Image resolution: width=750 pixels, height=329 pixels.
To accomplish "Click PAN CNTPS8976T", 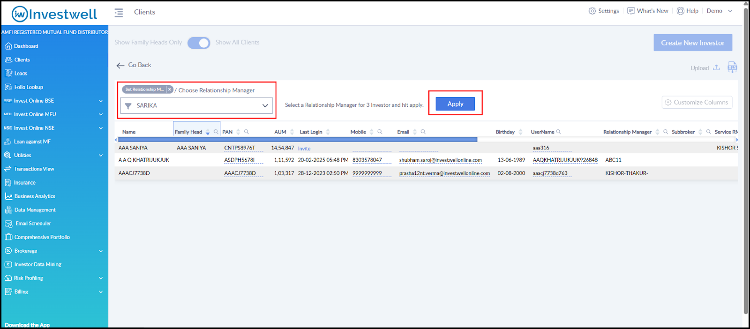I will pos(240,148).
